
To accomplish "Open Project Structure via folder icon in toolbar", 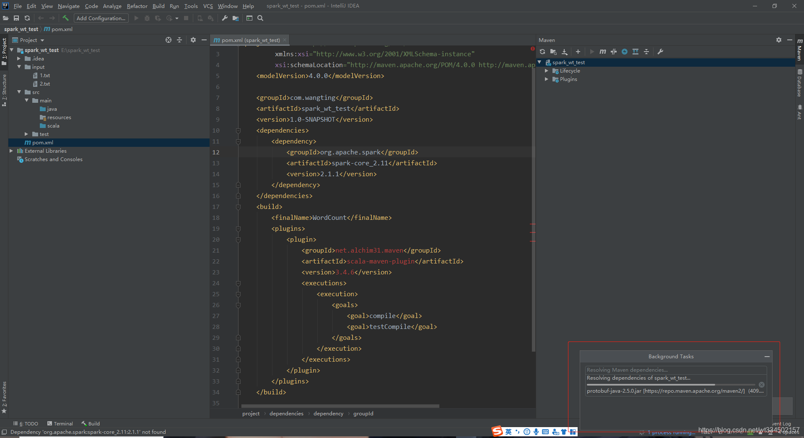I will tap(236, 18).
